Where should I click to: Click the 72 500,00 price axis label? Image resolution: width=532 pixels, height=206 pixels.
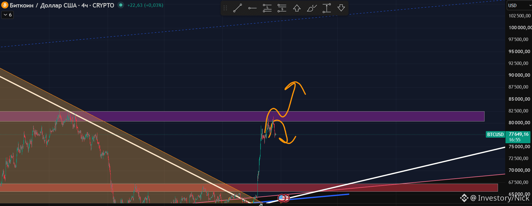click(x=519, y=158)
